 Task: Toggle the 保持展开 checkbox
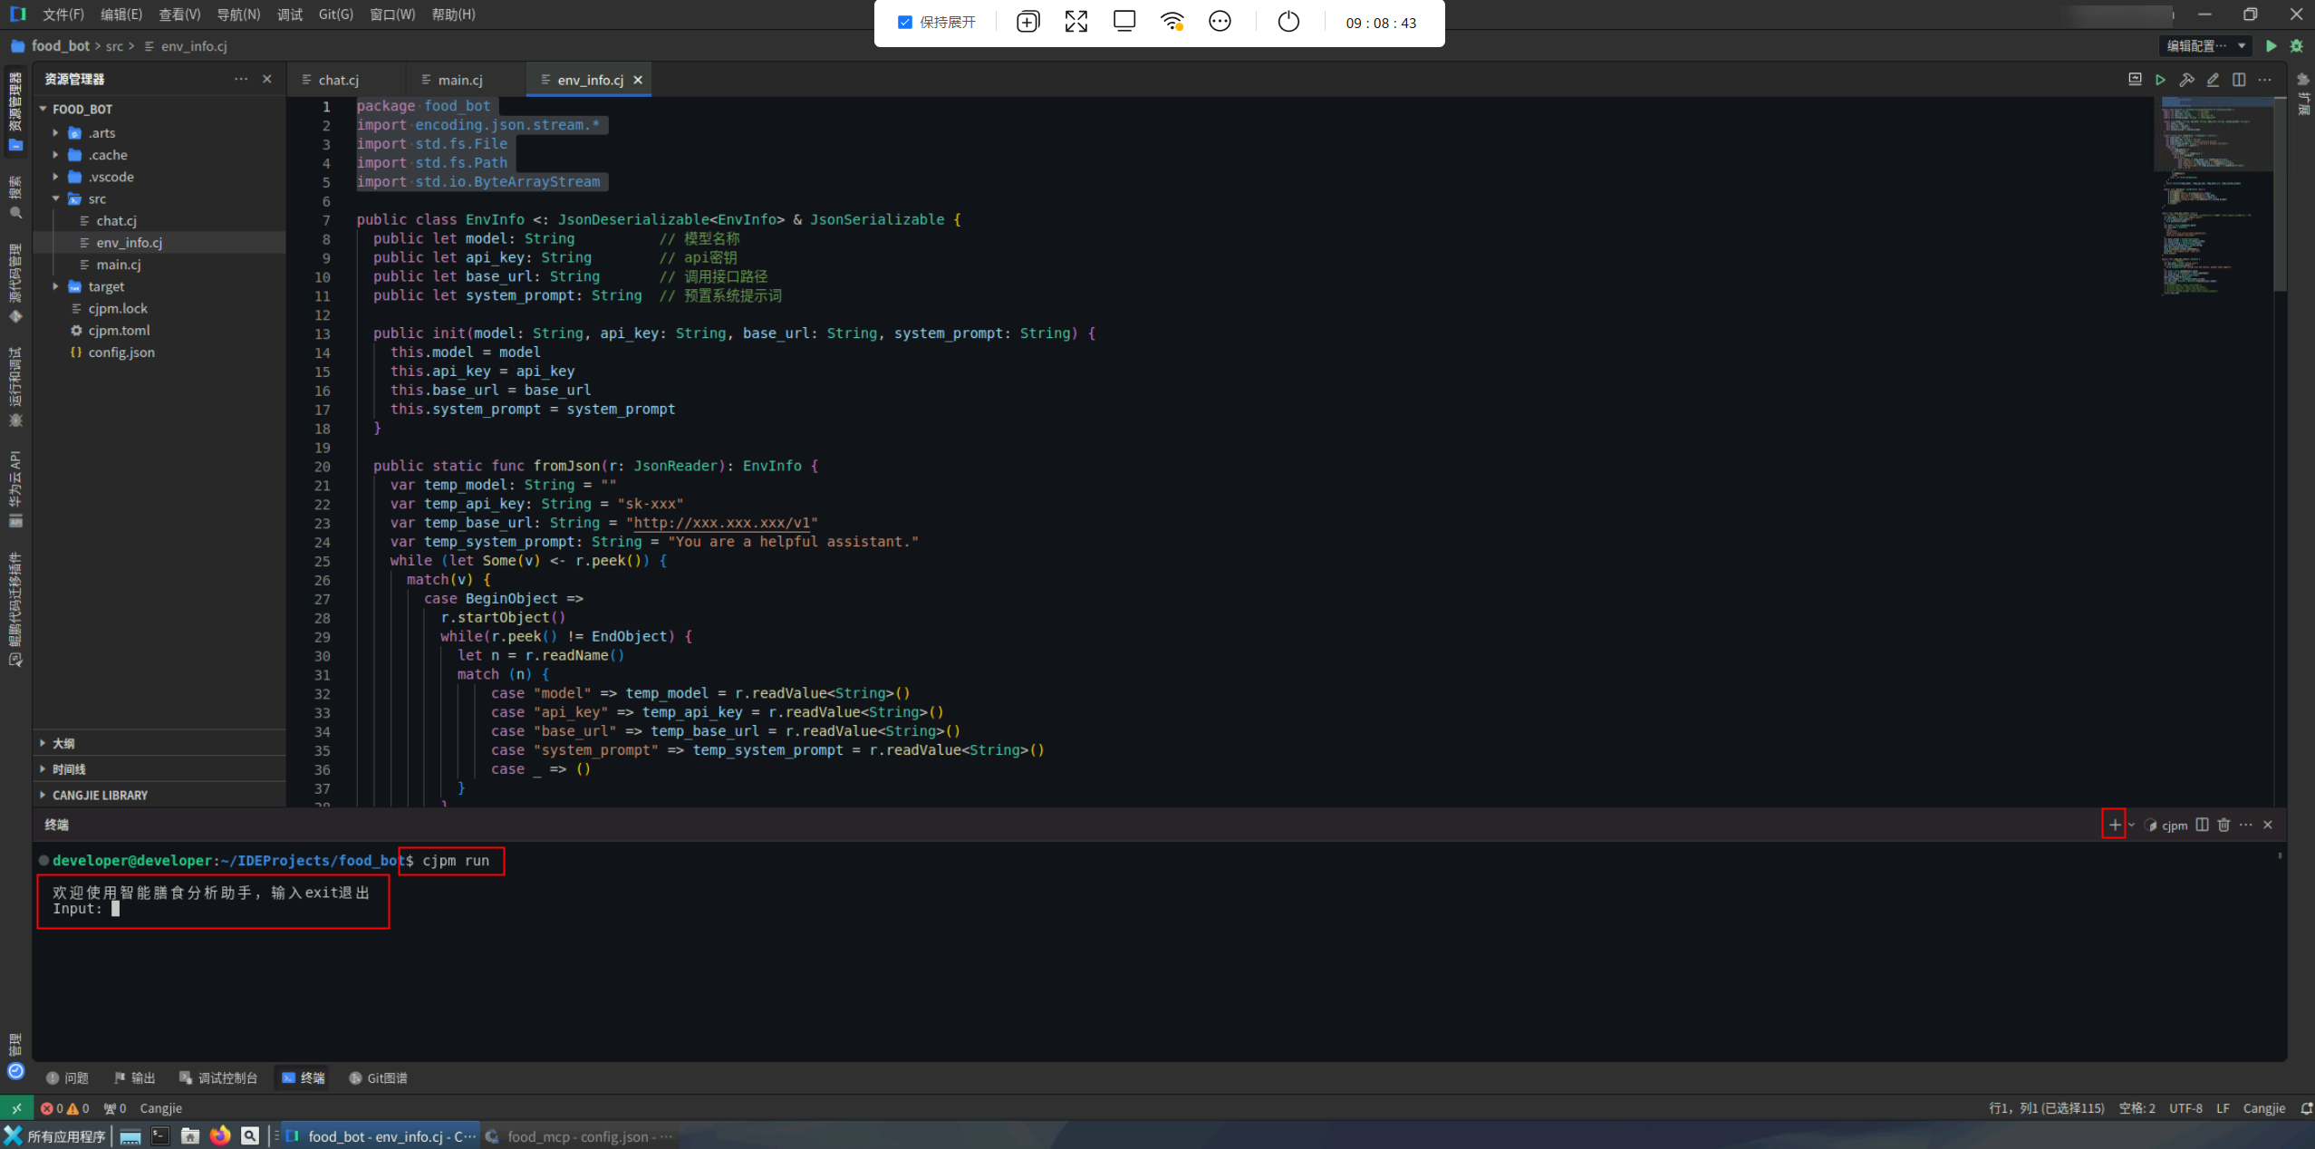tap(904, 23)
